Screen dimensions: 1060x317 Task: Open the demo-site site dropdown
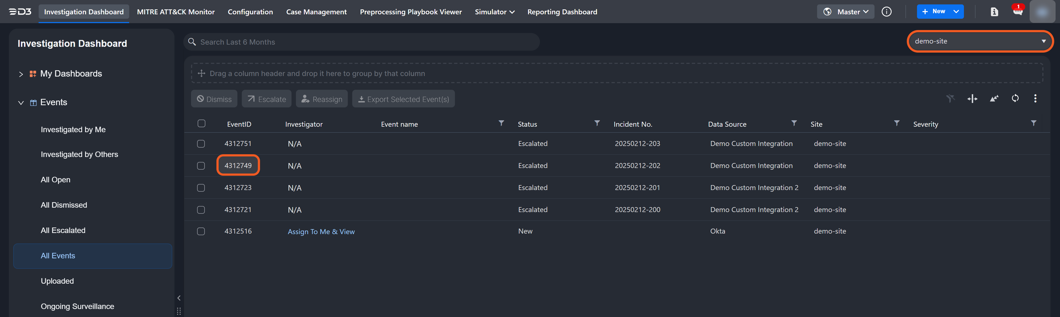[980, 41]
